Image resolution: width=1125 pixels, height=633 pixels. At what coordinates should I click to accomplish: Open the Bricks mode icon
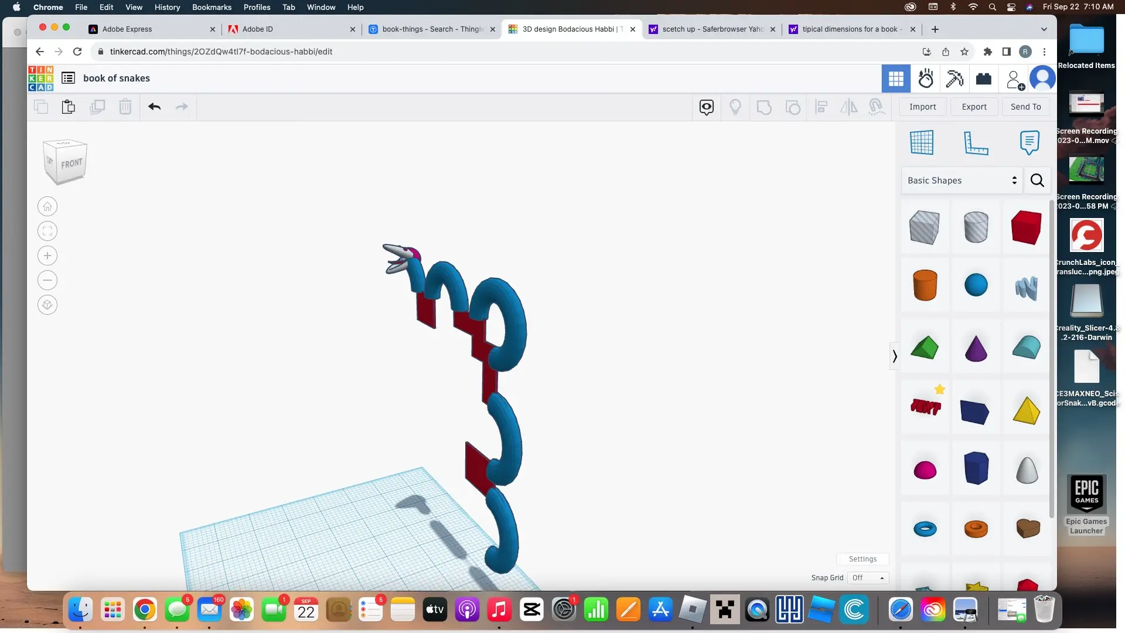(x=984, y=79)
